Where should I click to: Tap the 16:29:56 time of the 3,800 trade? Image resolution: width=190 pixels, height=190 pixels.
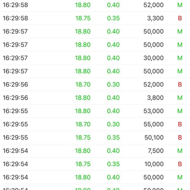click(16, 98)
